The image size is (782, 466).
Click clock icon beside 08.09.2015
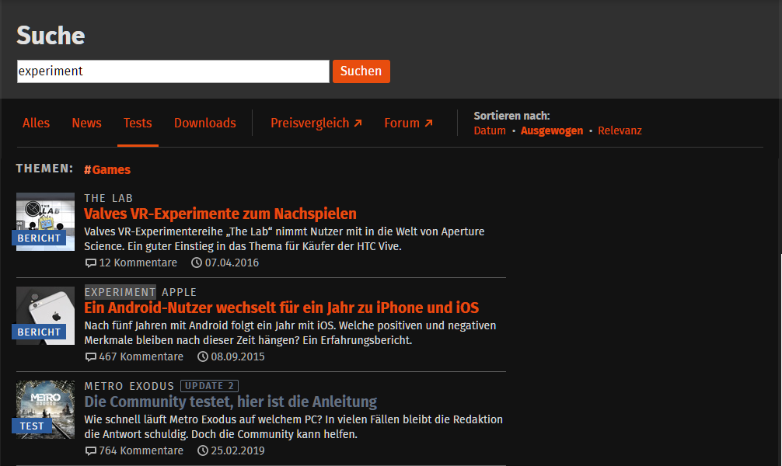pyautogui.click(x=202, y=356)
